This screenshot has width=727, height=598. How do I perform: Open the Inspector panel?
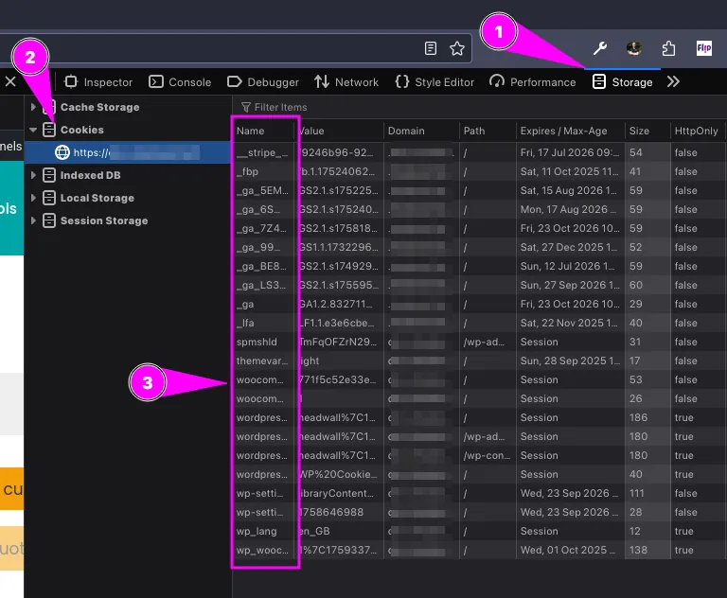click(98, 82)
